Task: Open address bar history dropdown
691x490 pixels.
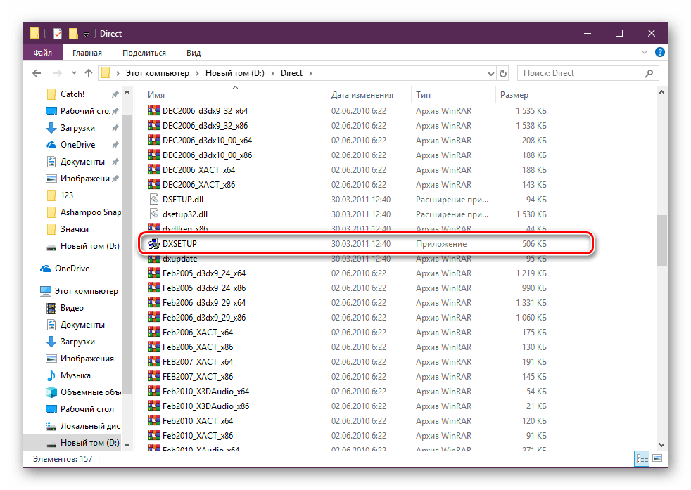Action: [490, 74]
